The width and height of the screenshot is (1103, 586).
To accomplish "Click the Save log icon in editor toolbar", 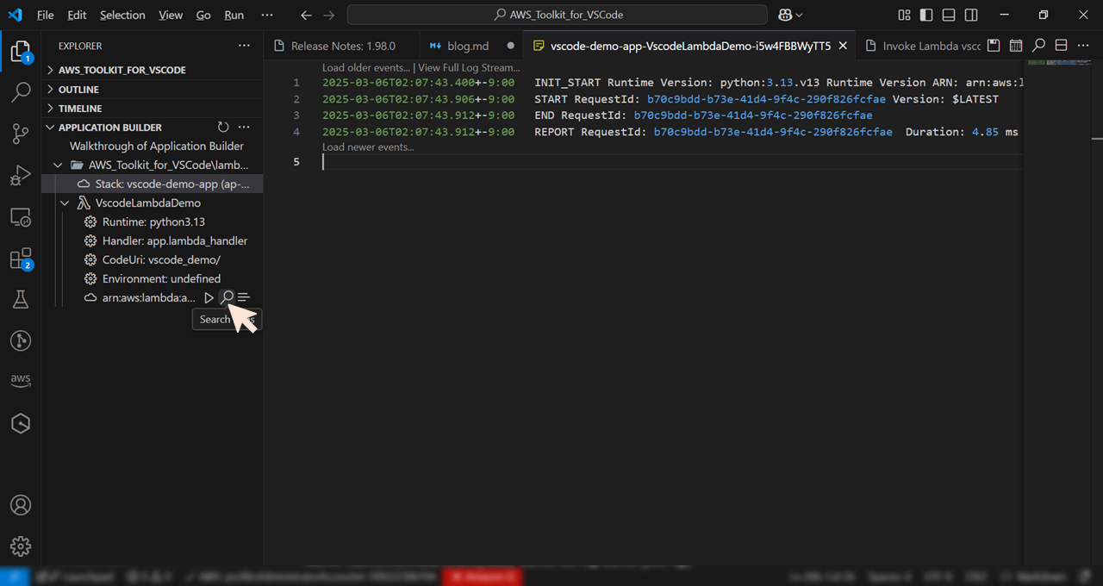I will [x=993, y=45].
